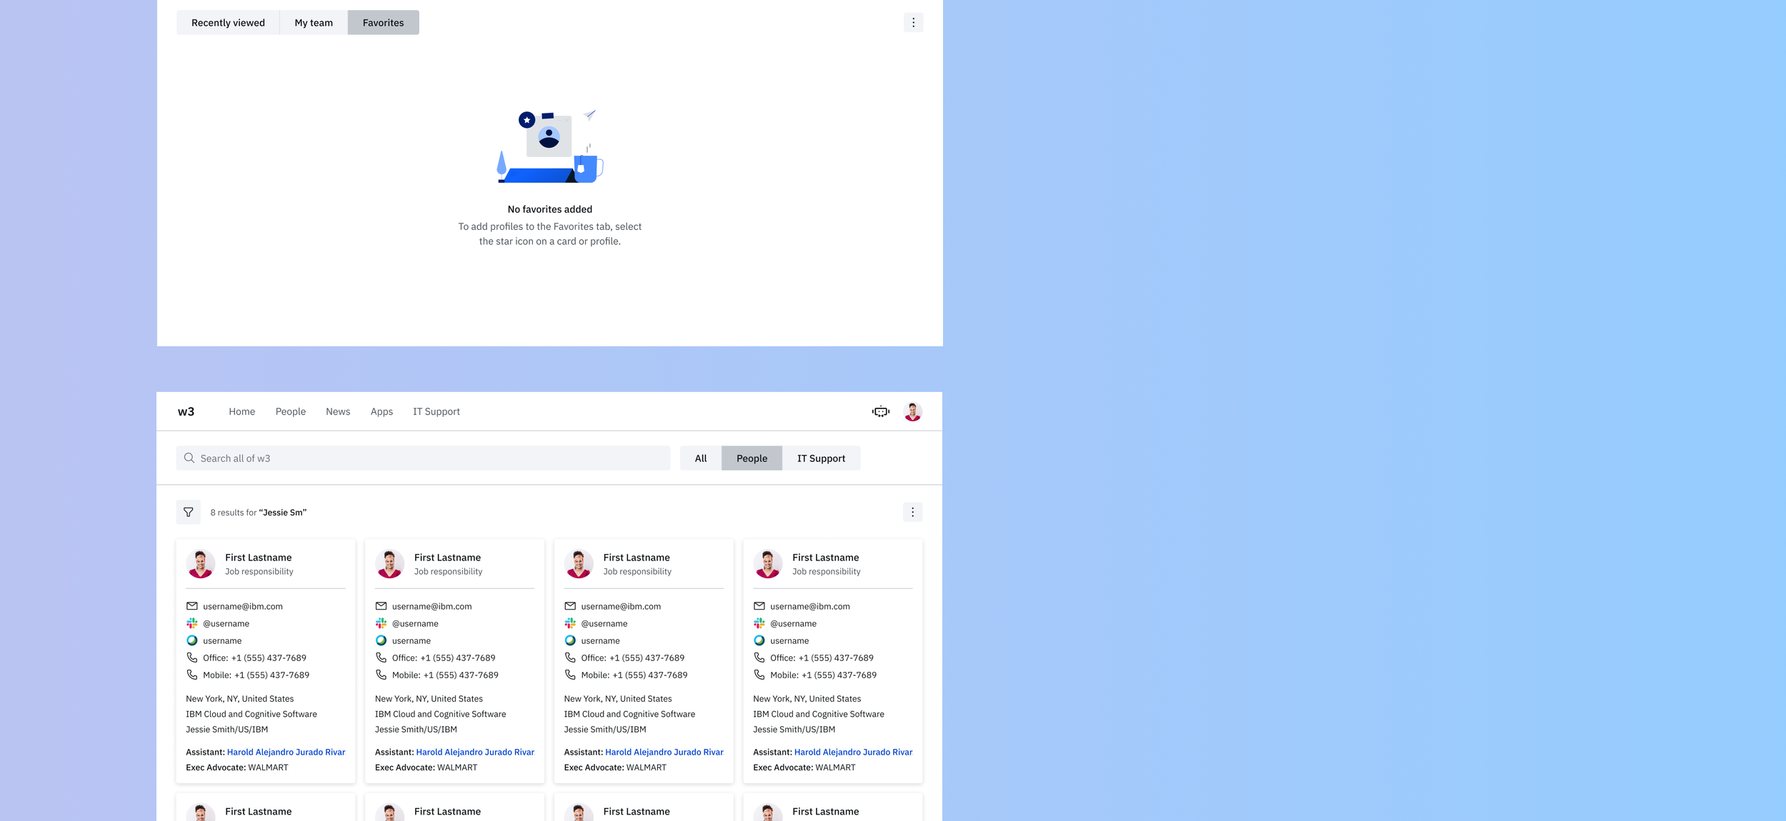Click first card's email envelope icon
Screen dimensions: 1786x821
[x=191, y=605]
